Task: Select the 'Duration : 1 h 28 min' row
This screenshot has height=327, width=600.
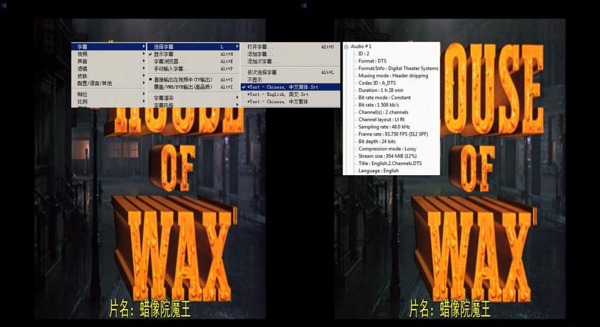Action: click(381, 90)
